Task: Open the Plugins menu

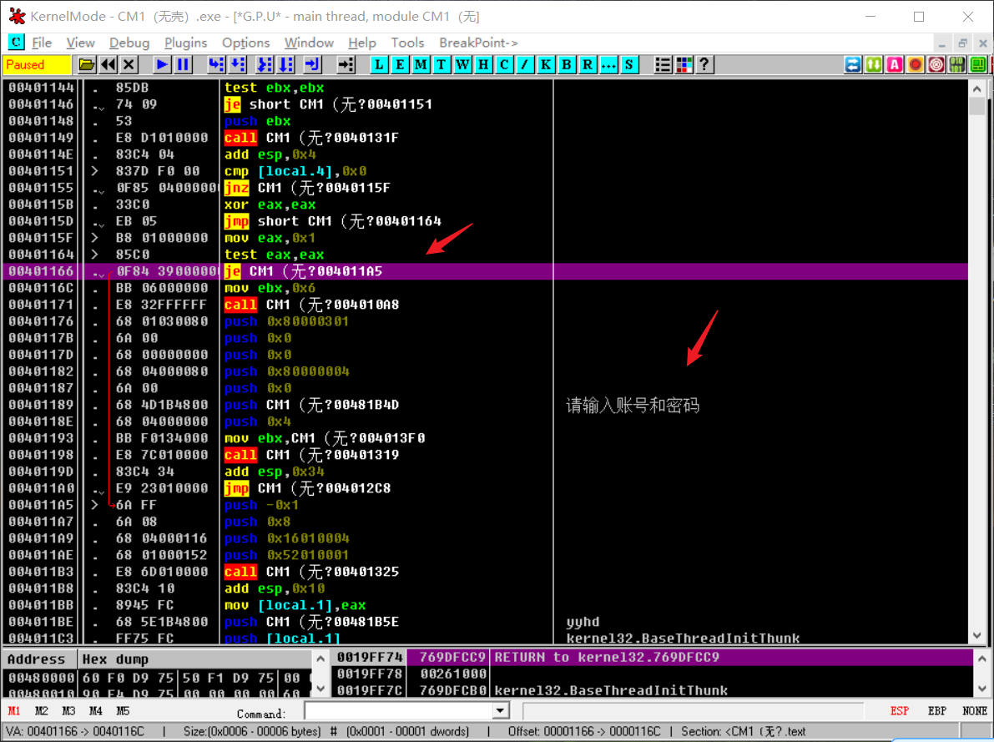Action: [x=185, y=43]
